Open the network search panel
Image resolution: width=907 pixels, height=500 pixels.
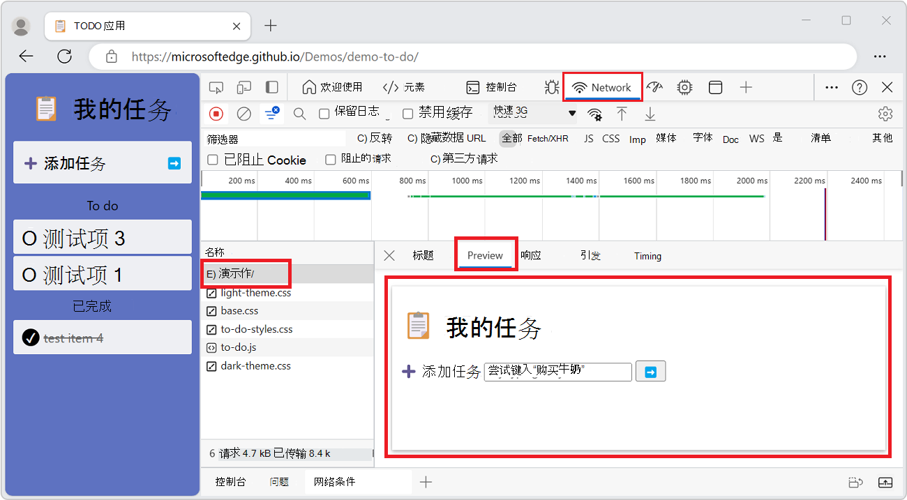(x=299, y=113)
